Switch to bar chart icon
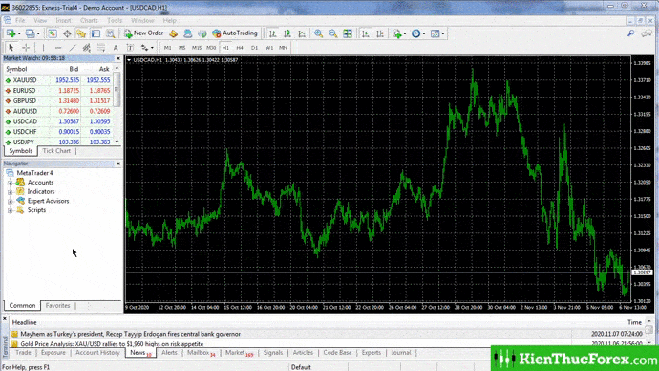659x371 pixels. (x=272, y=33)
